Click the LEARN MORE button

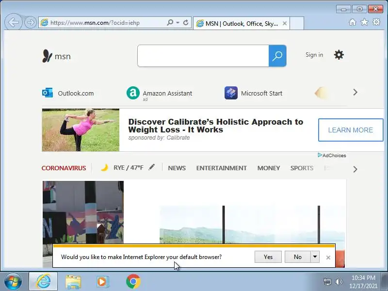pyautogui.click(x=350, y=130)
